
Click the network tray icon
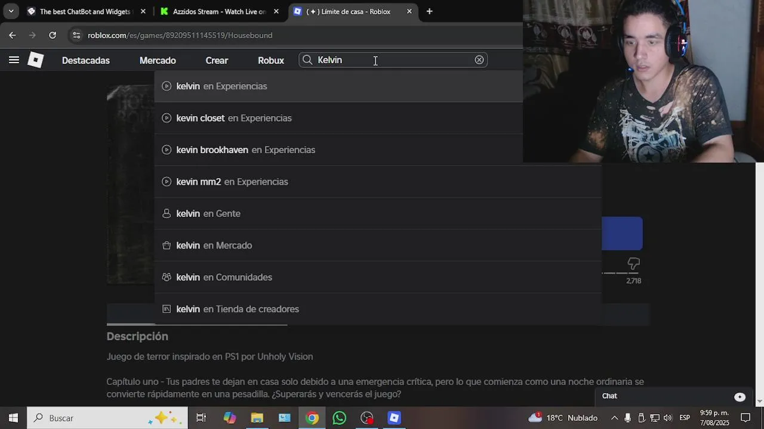655,418
